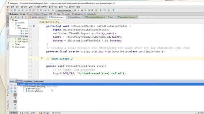Click the Find magnifier icon in toolbar

(38, 10)
